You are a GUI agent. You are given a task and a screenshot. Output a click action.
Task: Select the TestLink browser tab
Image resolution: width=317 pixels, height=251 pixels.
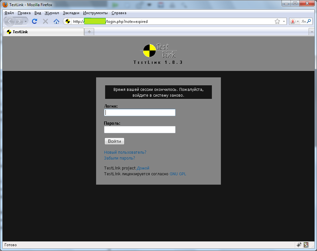pos(44,32)
